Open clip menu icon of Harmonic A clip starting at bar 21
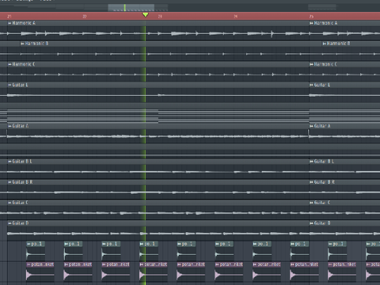Viewport: 380px width, 285px height. (x=9, y=23)
